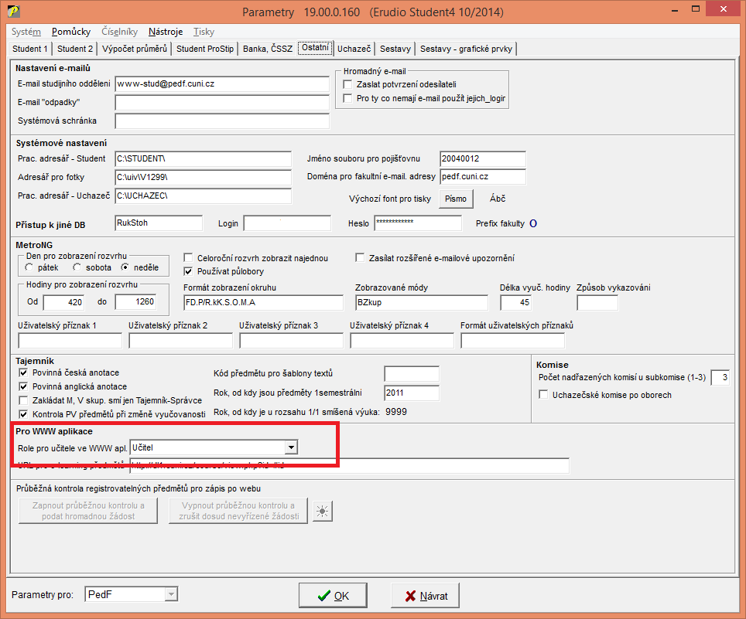Screen dimensions: 746x619
Task: Open the Pomůcky menu
Action: tap(71, 32)
